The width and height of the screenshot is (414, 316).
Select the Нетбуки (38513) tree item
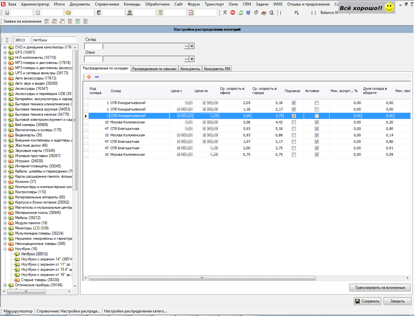[34, 254]
